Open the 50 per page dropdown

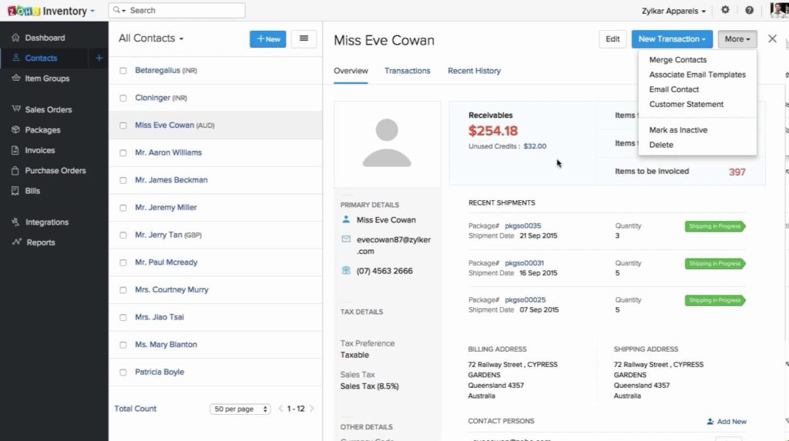tap(240, 409)
